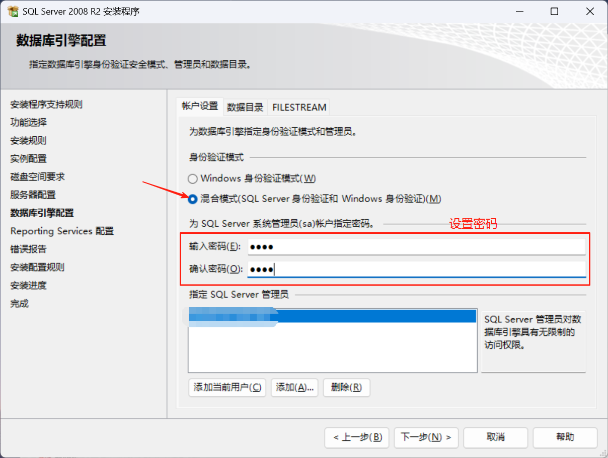Minimize the setup window
The height and width of the screenshot is (458, 608).
tap(519, 12)
